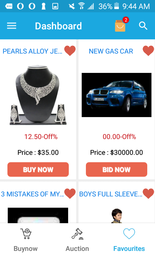Unfavourite the Pearls Alloy jewellery heart
The width and height of the screenshot is (155, 258).
coord(70,51)
